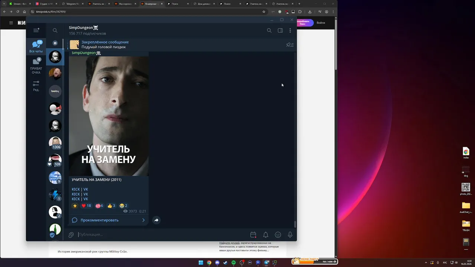The height and width of the screenshot is (267, 475).
Task: Toggle the thumbs up reaction with 3
Action: pos(111,205)
